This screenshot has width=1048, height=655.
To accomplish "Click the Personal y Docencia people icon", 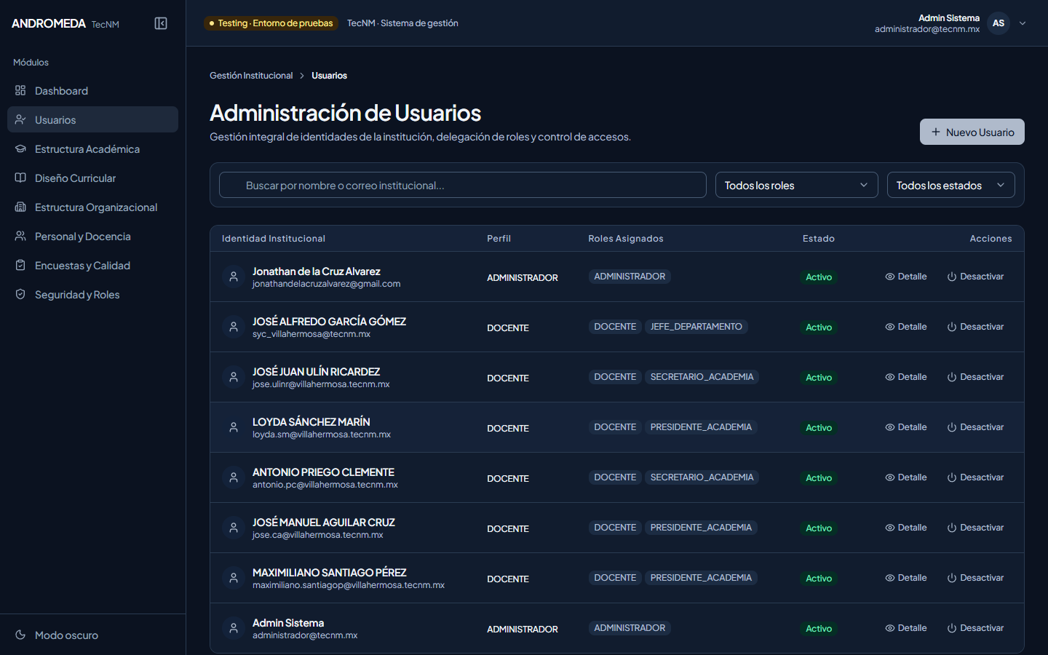I will click(x=20, y=236).
